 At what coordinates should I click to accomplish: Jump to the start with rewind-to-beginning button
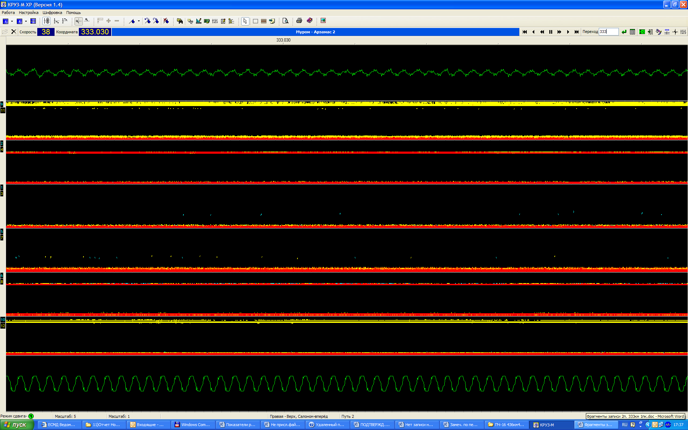coord(525,32)
